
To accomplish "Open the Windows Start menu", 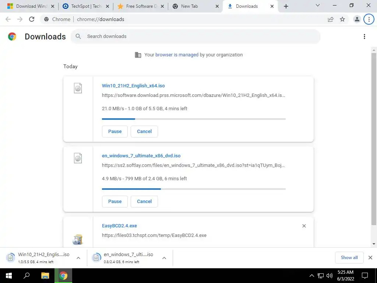I will click(9, 276).
